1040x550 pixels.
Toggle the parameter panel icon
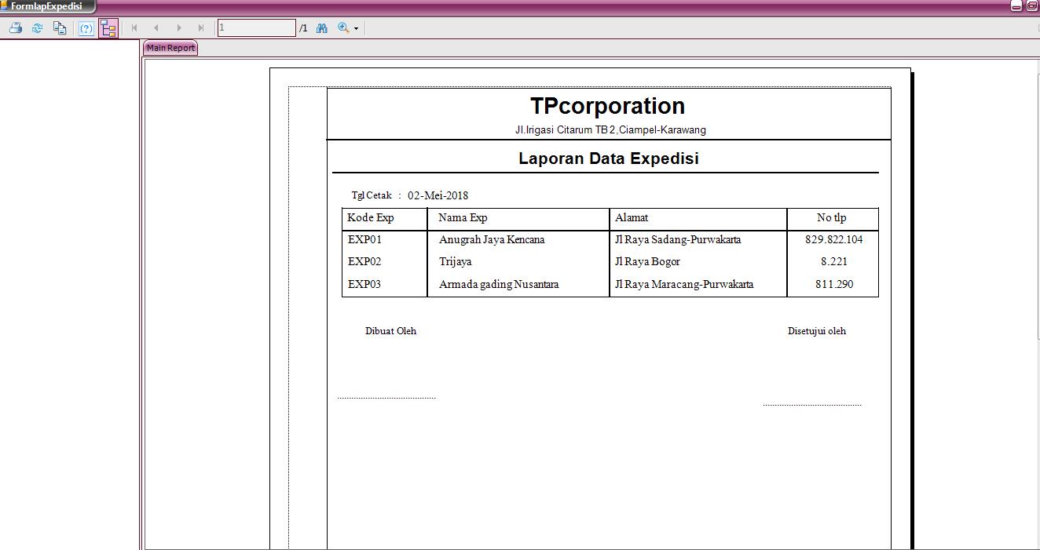coord(86,28)
